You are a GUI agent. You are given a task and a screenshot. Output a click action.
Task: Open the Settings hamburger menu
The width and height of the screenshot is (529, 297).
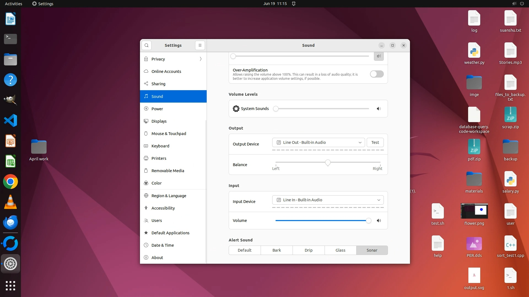point(200,45)
